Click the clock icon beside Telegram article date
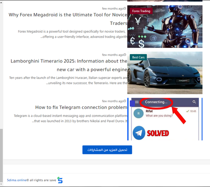The height and width of the screenshot is (187, 210). 125,101
